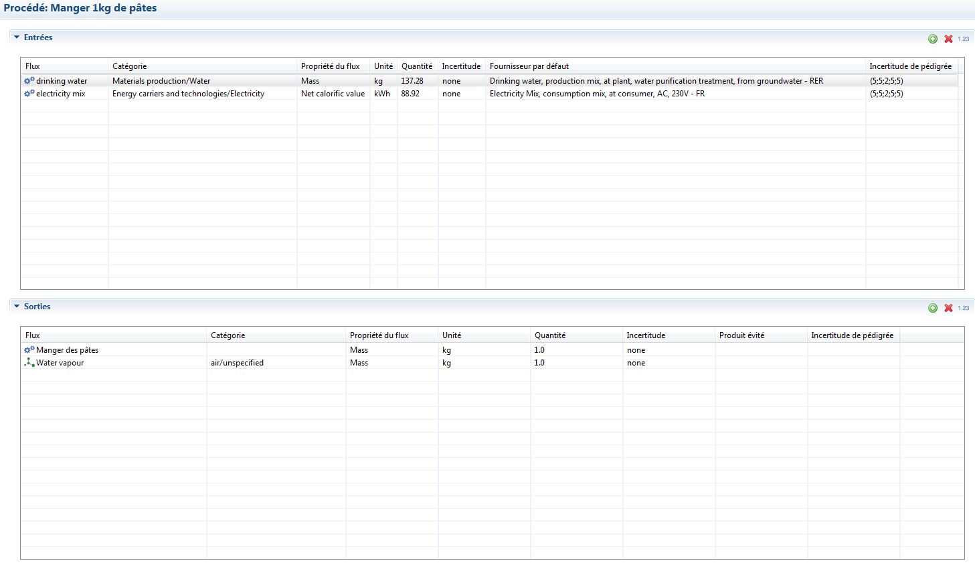Image resolution: width=975 pixels, height=569 pixels.
Task: Click kg unit cell of Manger des pâtes
Action: click(484, 350)
